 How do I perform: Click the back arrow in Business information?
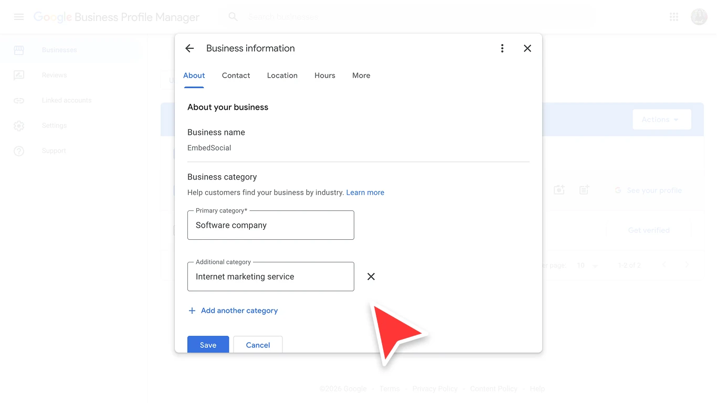[x=189, y=48]
